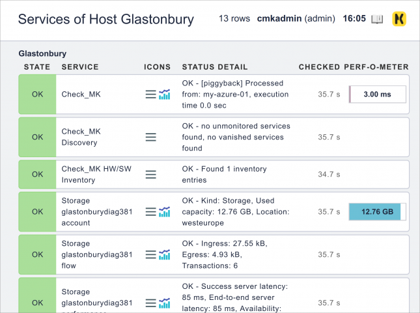Click 35.7 s checked time of storage account
This screenshot has height=313, width=420.
click(x=329, y=212)
